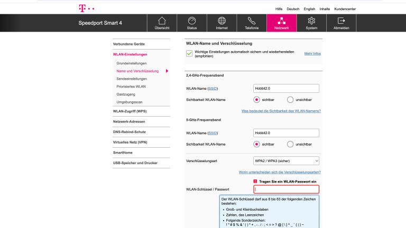The height and width of the screenshot is (228, 406).
Task: Select the Netzwerk icon in navigation
Action: tap(282, 21)
